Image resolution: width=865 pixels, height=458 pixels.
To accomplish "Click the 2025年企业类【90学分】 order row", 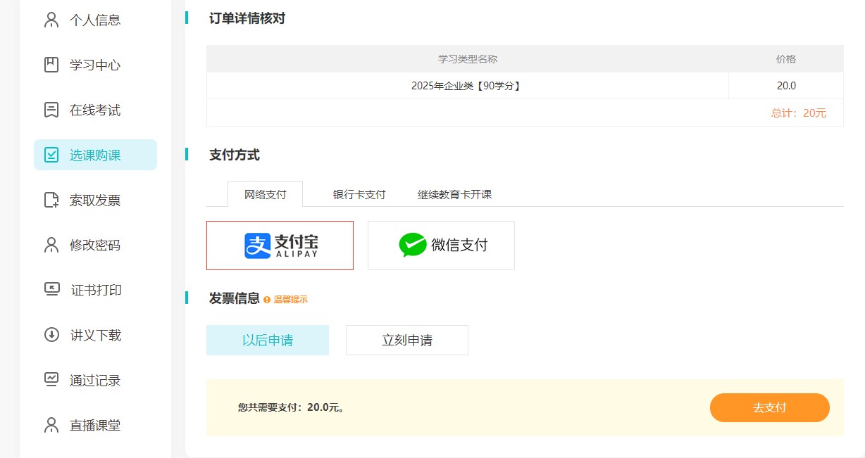I will point(466,85).
